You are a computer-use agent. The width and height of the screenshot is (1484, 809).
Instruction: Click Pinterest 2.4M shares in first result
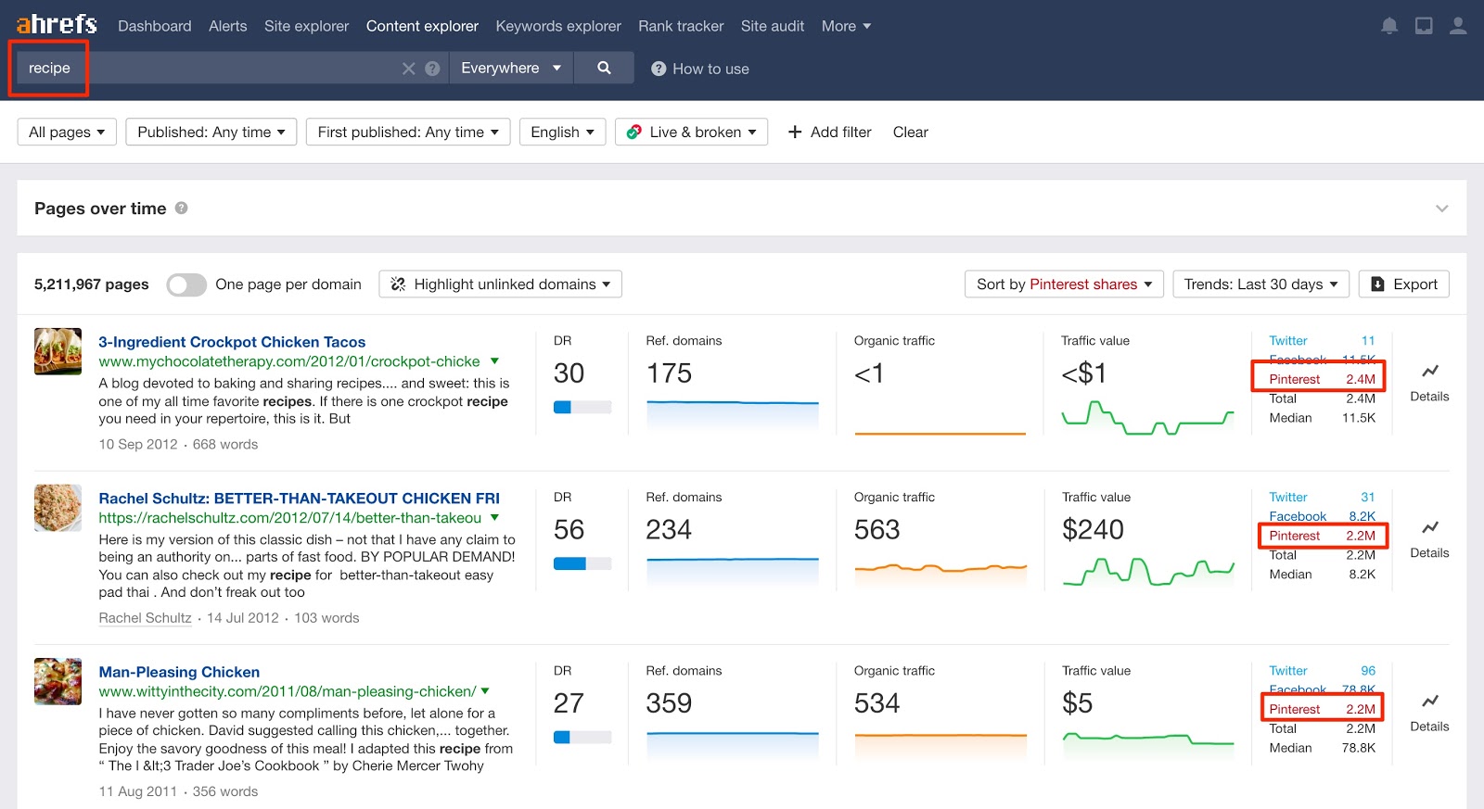point(1322,379)
